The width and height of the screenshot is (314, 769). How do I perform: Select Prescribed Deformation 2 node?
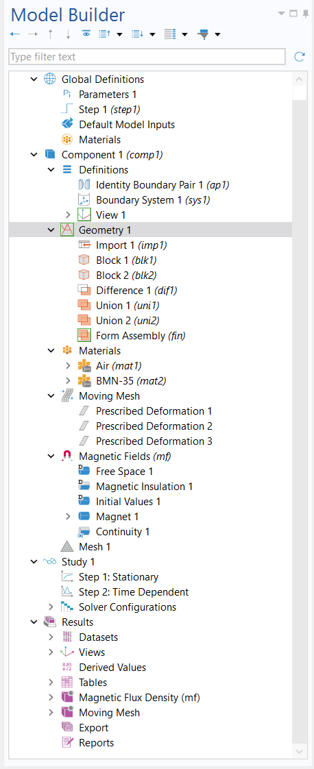point(154,426)
